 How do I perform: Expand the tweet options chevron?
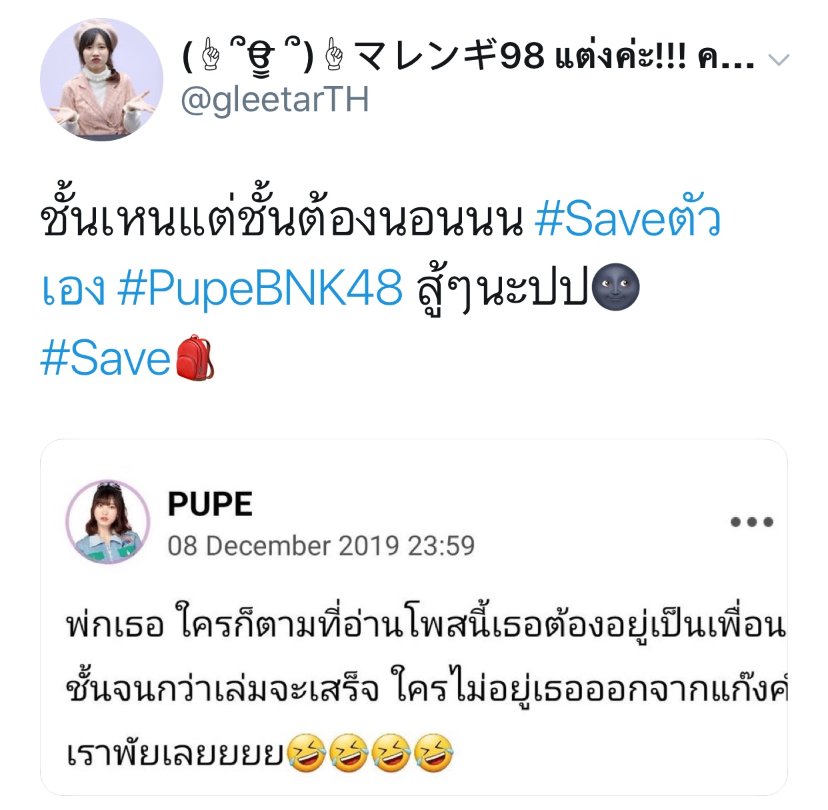[x=779, y=60]
